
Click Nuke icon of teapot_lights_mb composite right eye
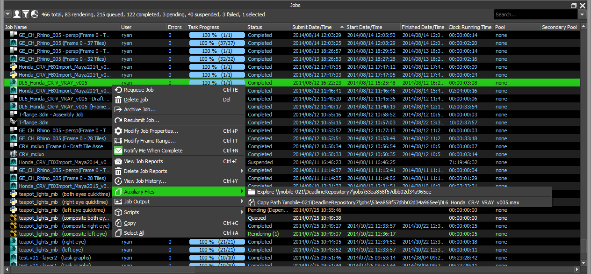point(14,226)
